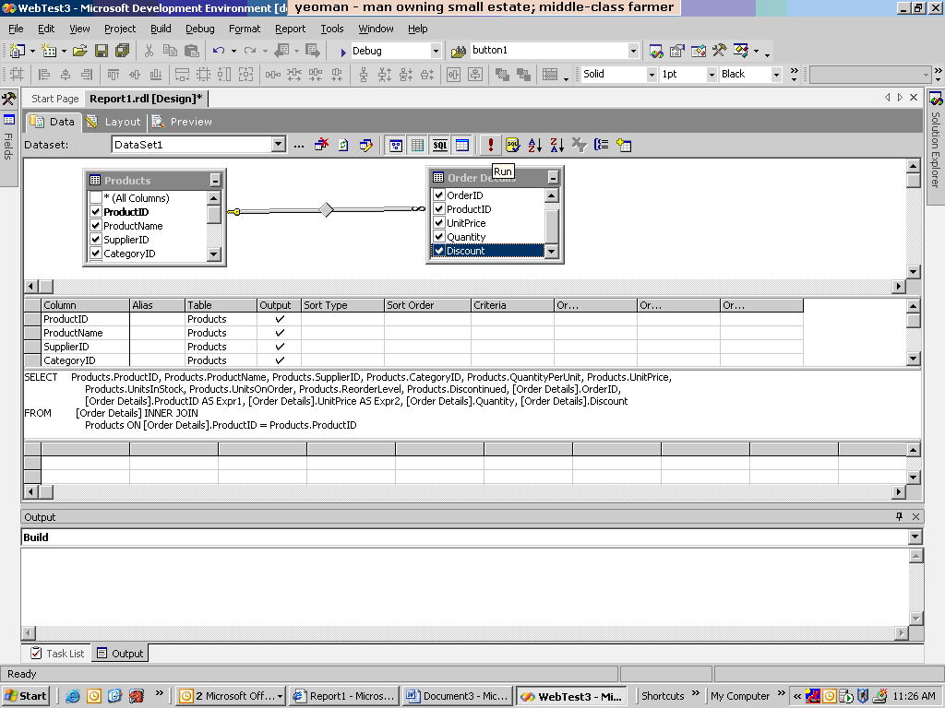Open the button1 find combo dropdown

coord(633,52)
